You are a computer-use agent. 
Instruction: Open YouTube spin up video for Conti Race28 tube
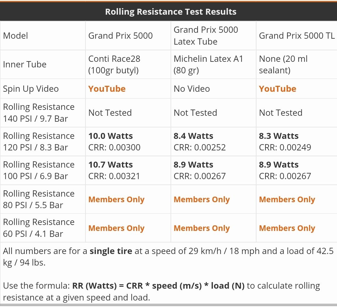click(107, 89)
